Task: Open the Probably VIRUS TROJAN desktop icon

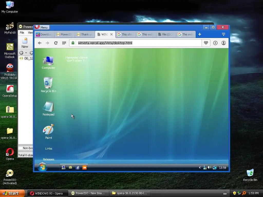Action: click(9, 72)
